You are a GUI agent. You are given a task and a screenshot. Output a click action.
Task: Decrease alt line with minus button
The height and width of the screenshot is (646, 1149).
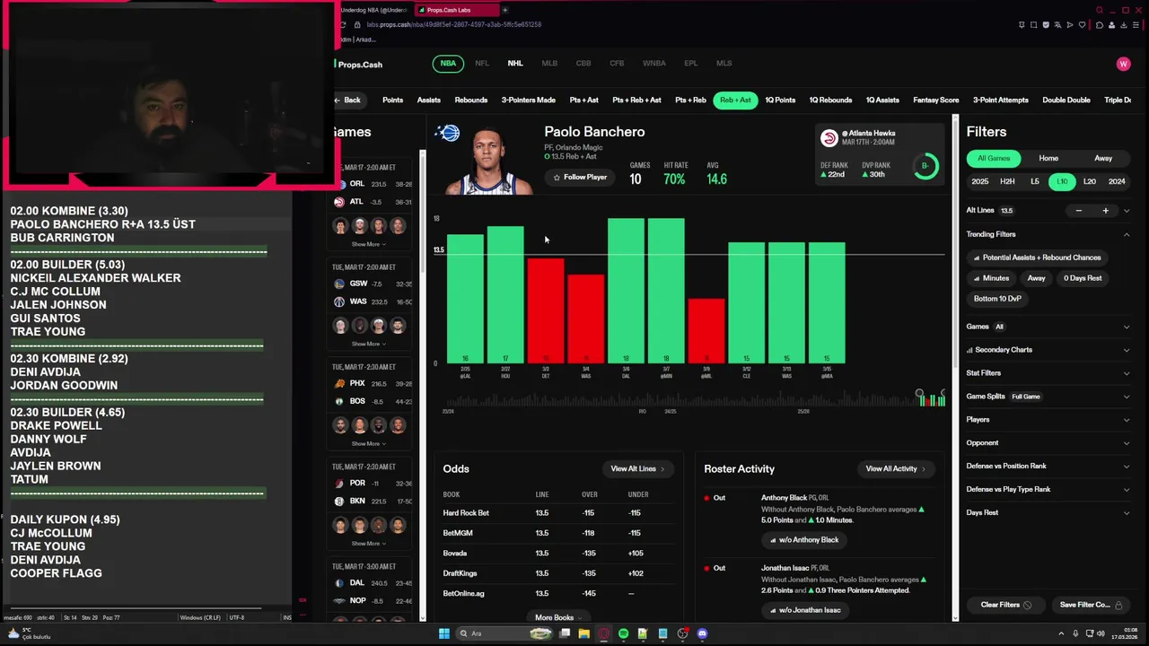(x=1079, y=211)
